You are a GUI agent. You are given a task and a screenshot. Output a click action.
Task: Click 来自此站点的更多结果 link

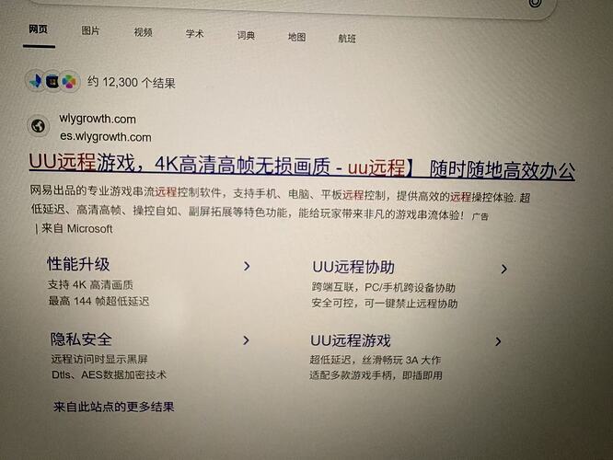point(114,407)
